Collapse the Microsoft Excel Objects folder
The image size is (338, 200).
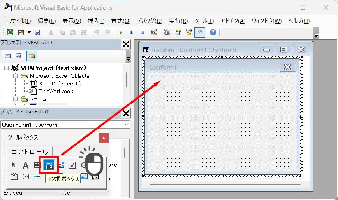point(15,76)
